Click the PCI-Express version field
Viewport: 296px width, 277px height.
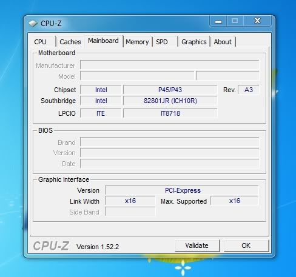coord(182,190)
